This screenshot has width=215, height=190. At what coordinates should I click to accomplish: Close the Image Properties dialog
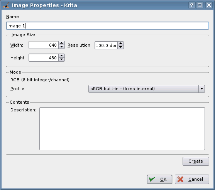click(209, 5)
